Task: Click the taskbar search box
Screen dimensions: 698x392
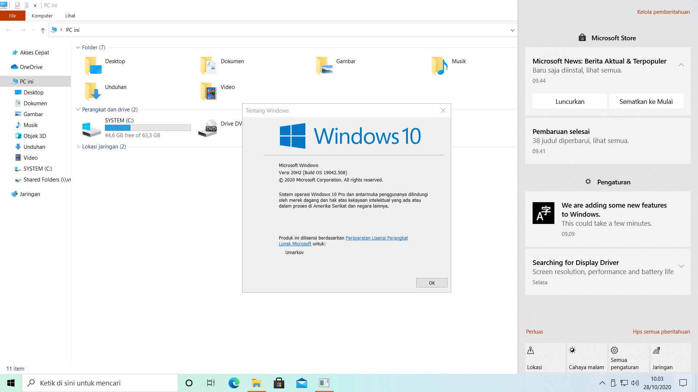Action: pyautogui.click(x=100, y=383)
